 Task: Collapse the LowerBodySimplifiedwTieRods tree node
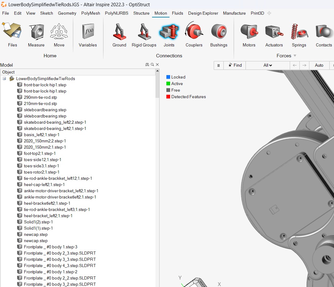(4, 79)
